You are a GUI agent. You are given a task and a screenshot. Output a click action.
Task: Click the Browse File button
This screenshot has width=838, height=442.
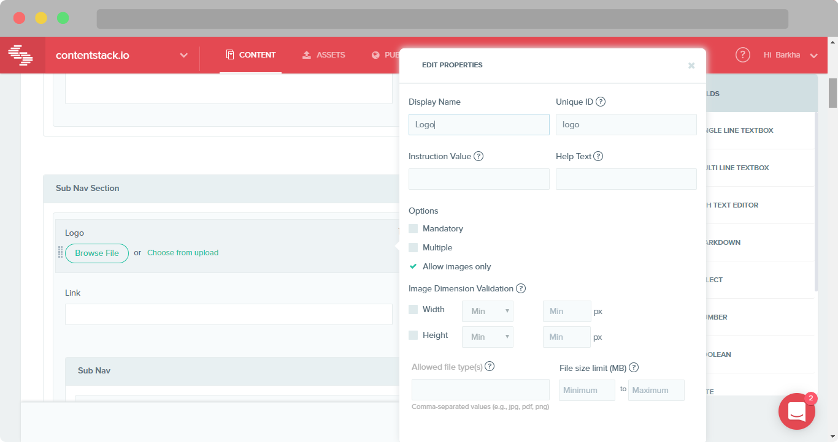tap(97, 253)
